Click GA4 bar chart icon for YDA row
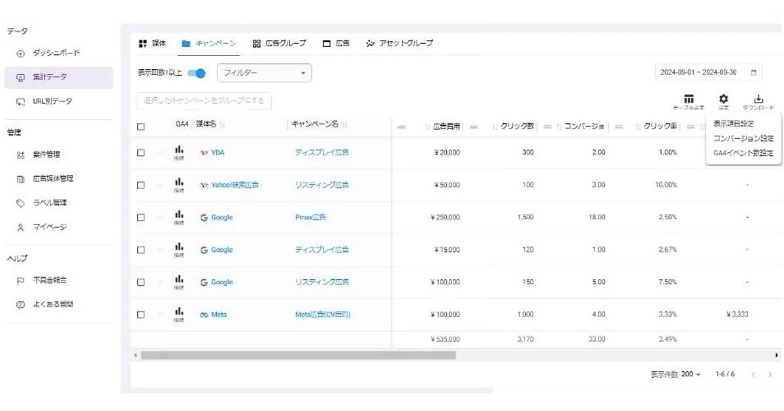Viewport: 784px width, 411px height. 179,151
